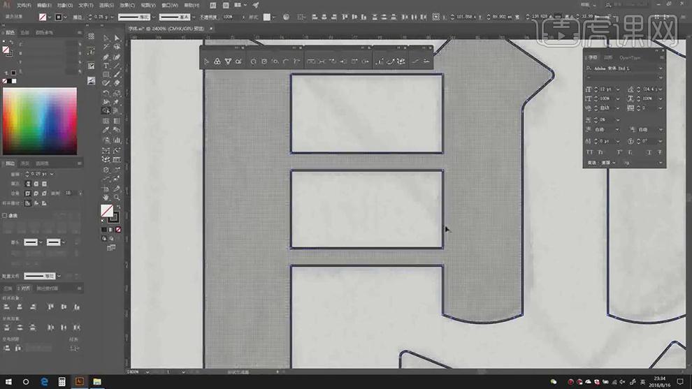Select the Eyedropper tool
Screen dimensions: 692x389
click(106, 130)
